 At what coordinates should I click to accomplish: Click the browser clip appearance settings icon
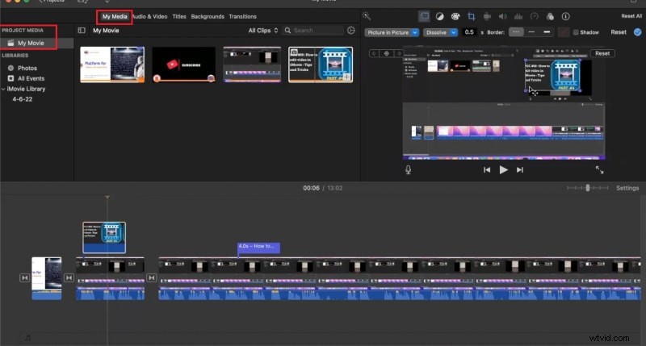[351, 31]
